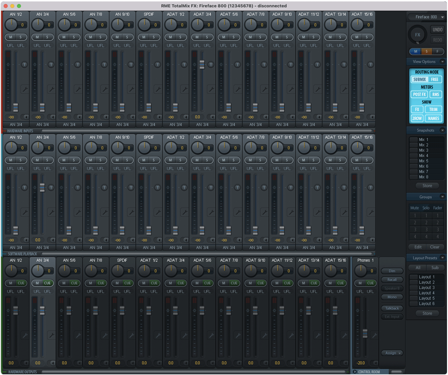Mute hardware input AN 1/2 with M
Screen dimensions: 448x375
tap(11, 37)
